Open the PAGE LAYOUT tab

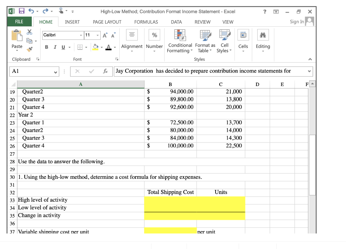tap(107, 22)
